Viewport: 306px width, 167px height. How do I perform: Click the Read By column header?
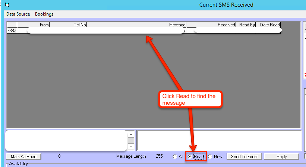click(x=246, y=25)
